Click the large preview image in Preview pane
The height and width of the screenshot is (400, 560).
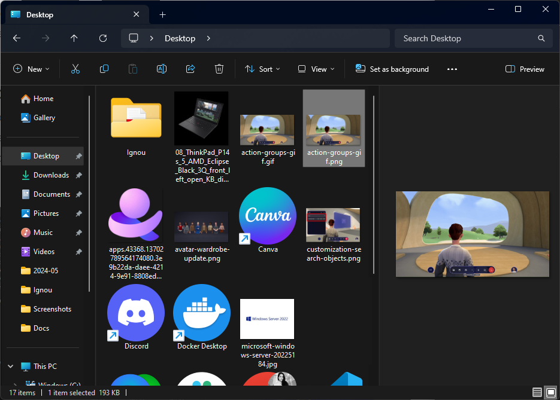click(x=472, y=234)
